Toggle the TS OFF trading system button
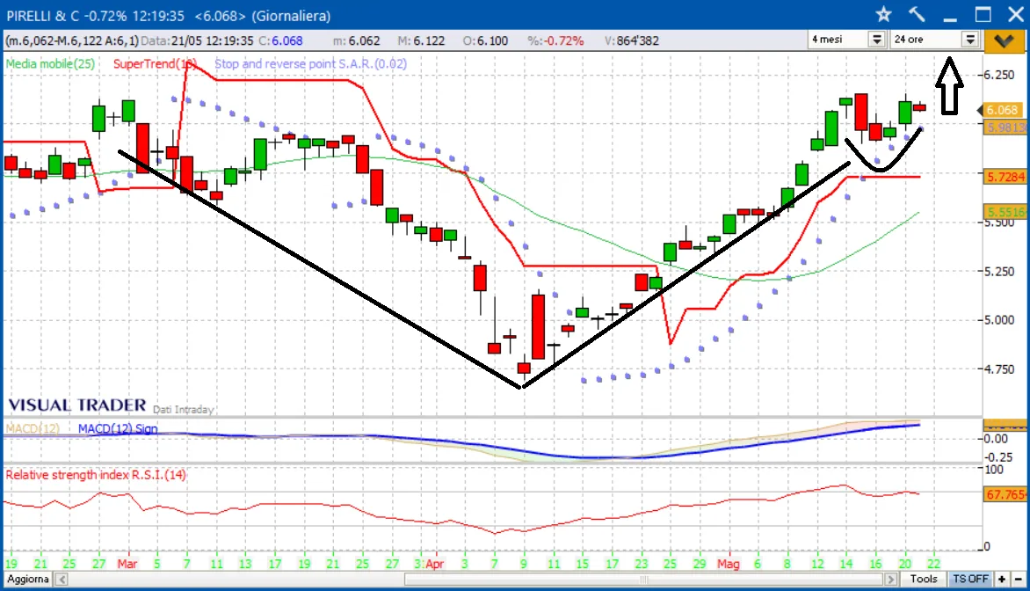 (970, 580)
